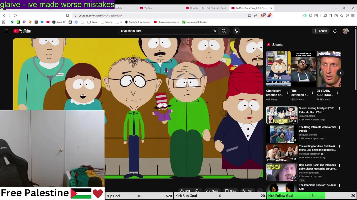This screenshot has width=357, height=200.
Task: Go to YouTube home via the logo
Action: (x=22, y=31)
